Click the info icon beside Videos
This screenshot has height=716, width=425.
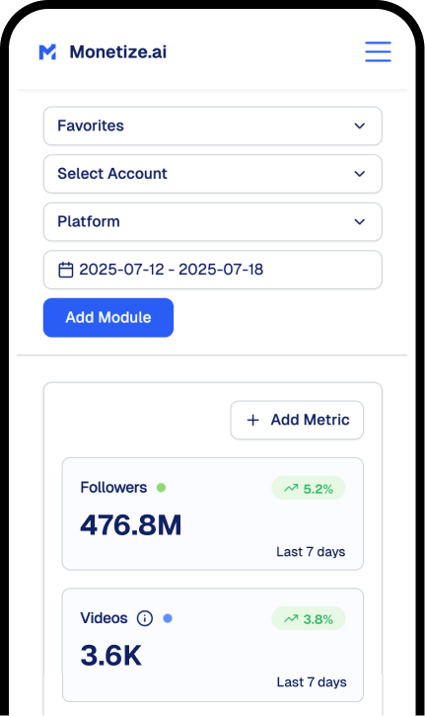(x=145, y=618)
